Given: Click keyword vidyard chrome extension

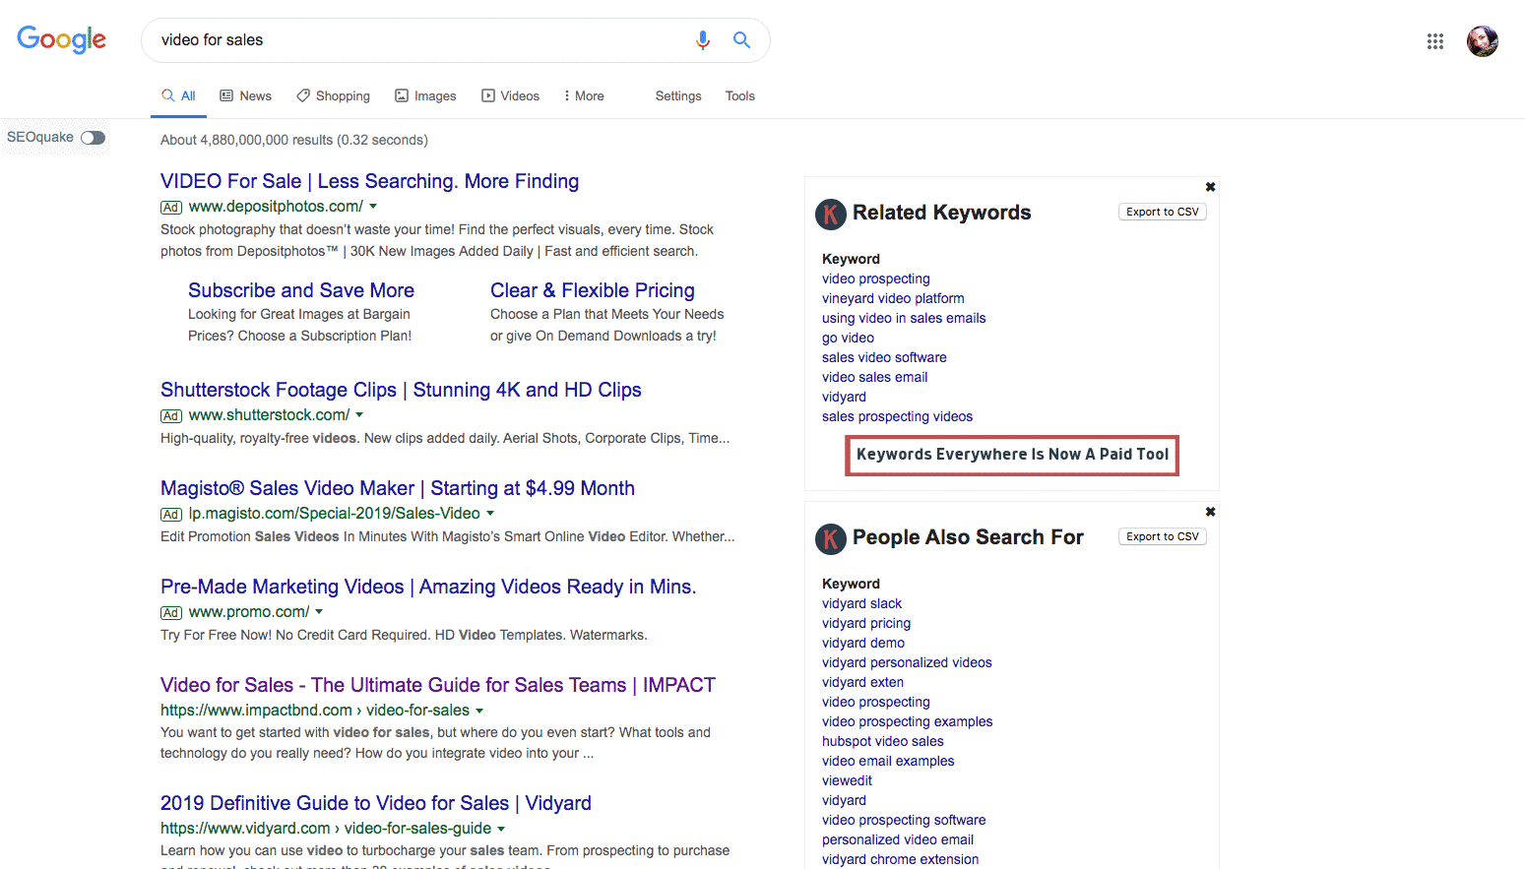Looking at the screenshot, I should coord(900,859).
